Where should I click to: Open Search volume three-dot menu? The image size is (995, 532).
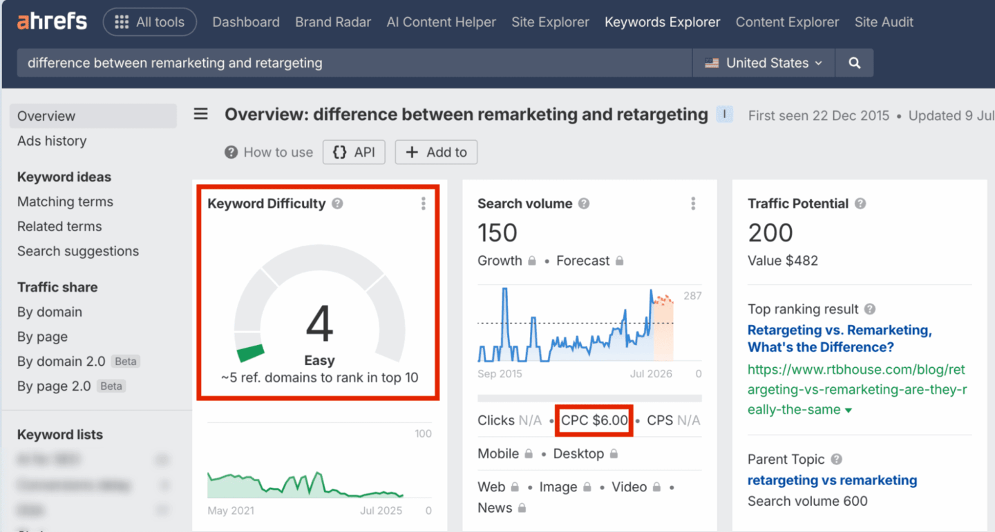(x=693, y=204)
